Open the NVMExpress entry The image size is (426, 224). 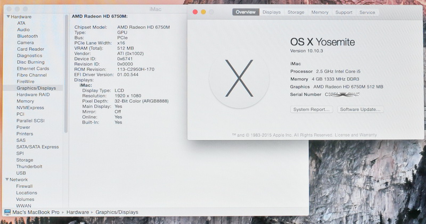tap(30, 107)
